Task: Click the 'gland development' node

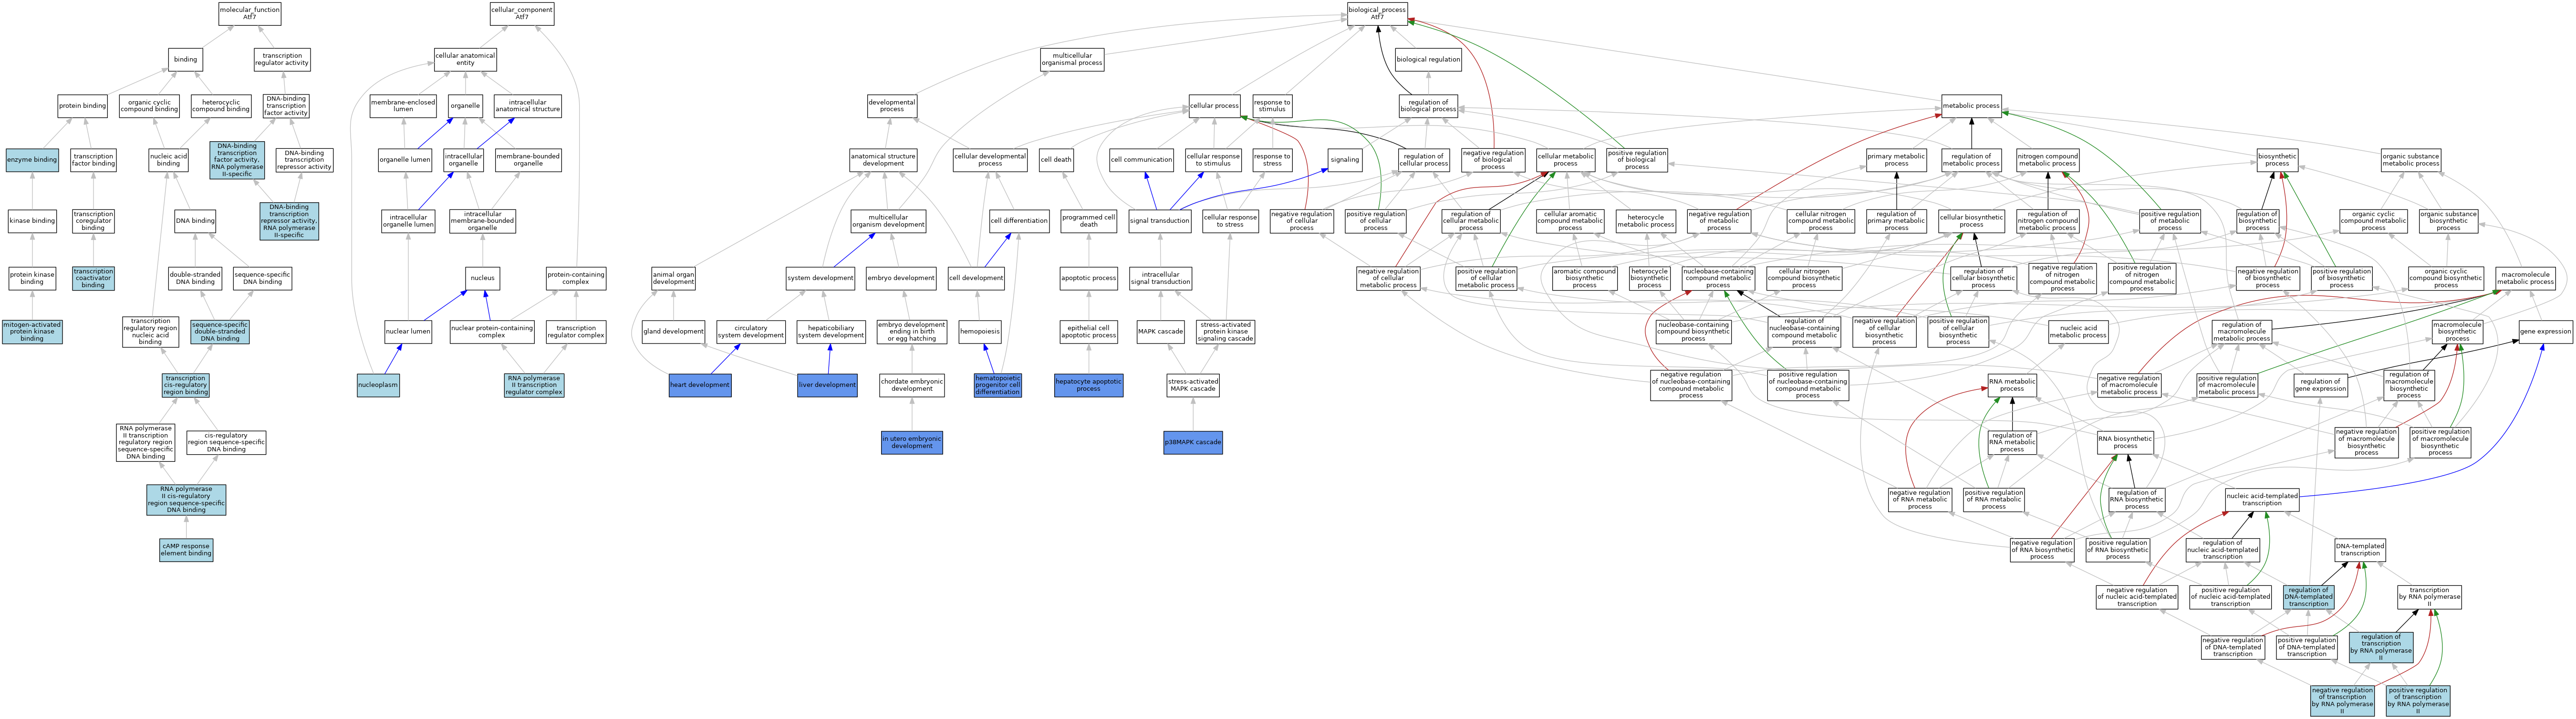Action: click(673, 332)
